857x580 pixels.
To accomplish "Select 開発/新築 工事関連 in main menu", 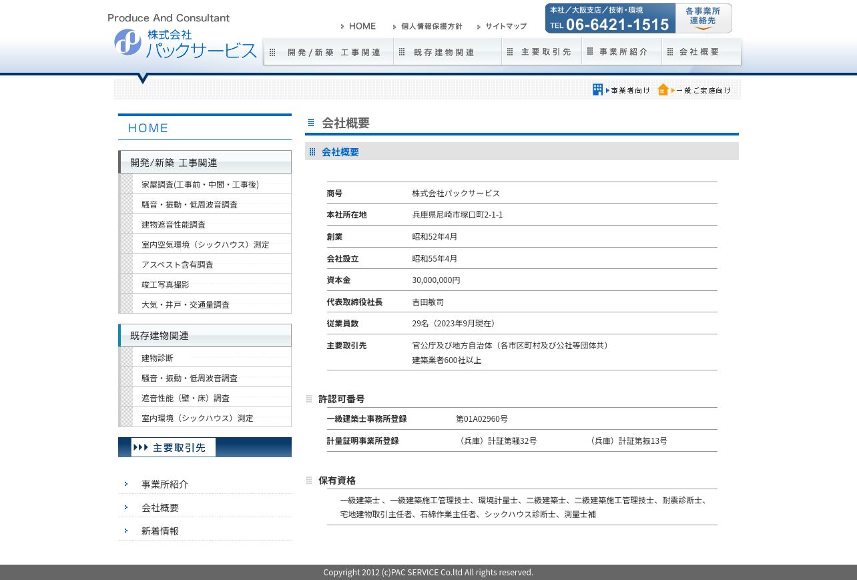I will pyautogui.click(x=328, y=52).
